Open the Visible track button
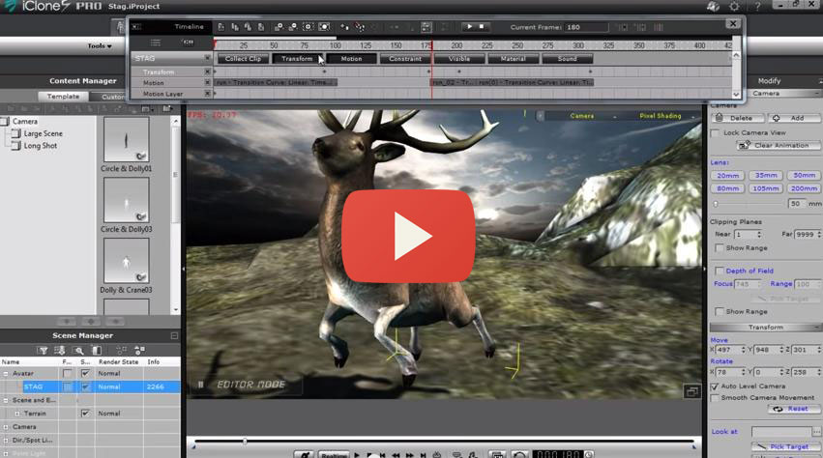 pyautogui.click(x=459, y=59)
